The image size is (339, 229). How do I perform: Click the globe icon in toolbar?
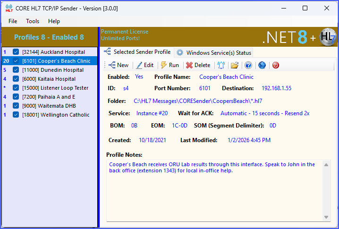262,65
